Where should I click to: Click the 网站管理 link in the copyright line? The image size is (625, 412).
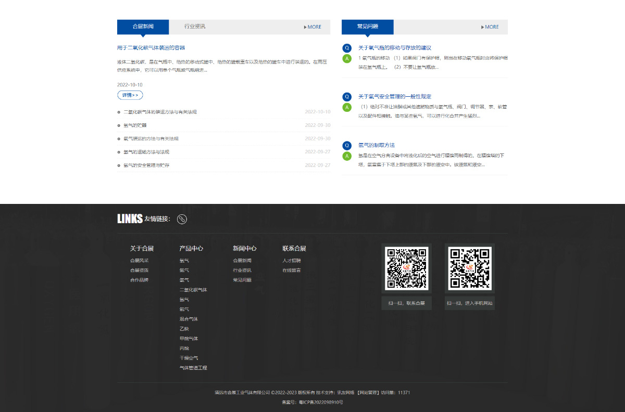point(367,393)
